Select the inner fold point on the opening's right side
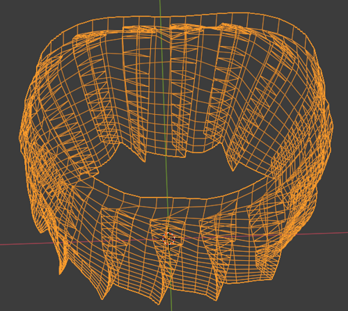 (232, 169)
